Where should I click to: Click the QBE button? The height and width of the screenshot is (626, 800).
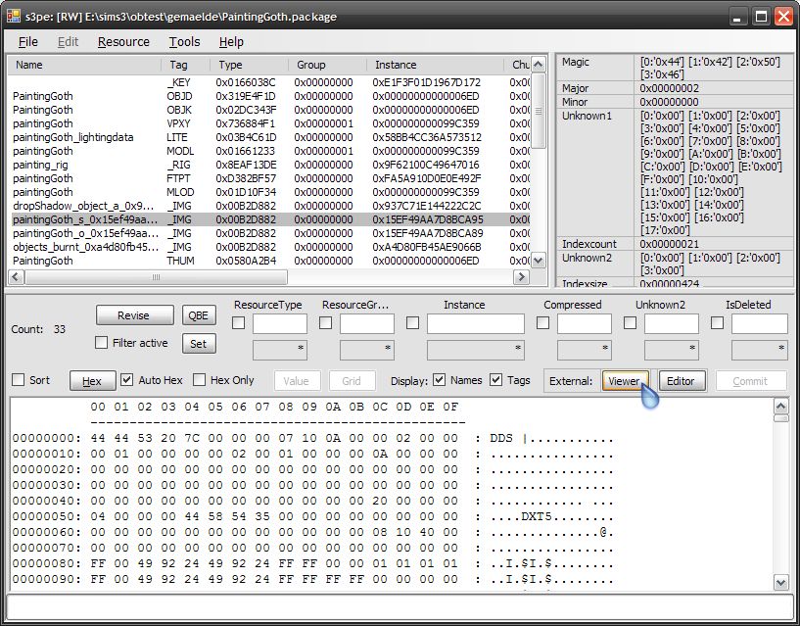[199, 315]
